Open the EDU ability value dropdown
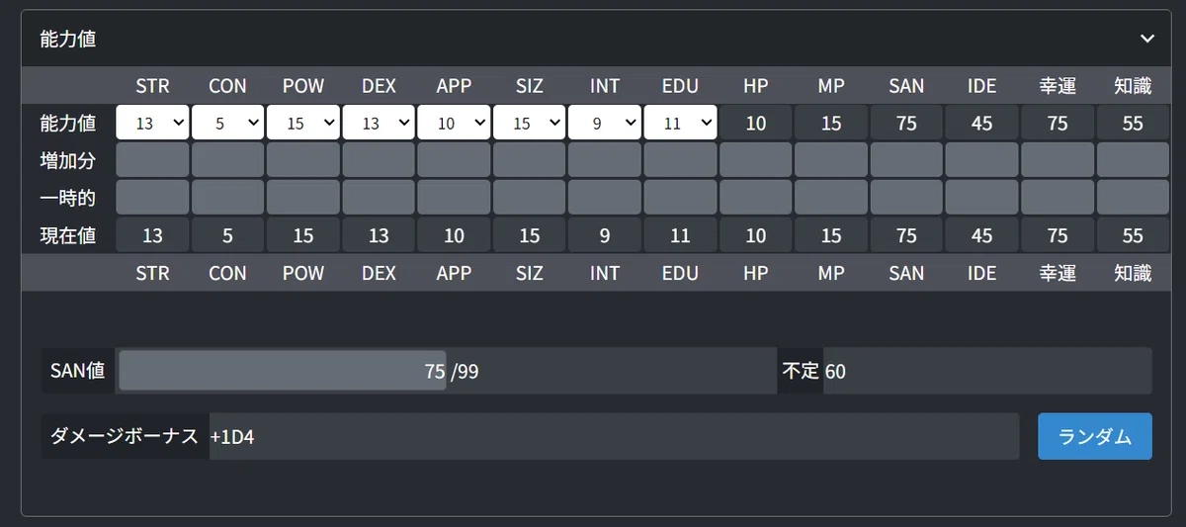This screenshot has height=527, width=1186. 680,123
